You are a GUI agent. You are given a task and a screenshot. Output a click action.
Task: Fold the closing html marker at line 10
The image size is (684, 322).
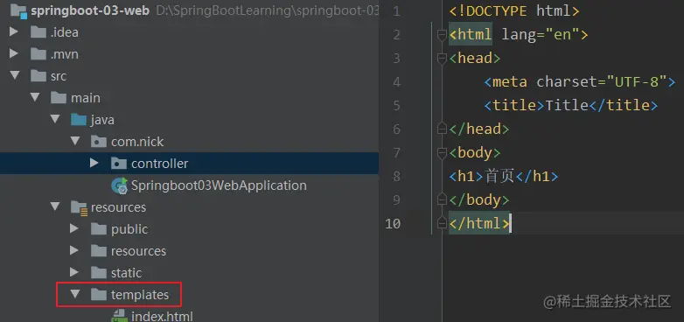coord(442,223)
